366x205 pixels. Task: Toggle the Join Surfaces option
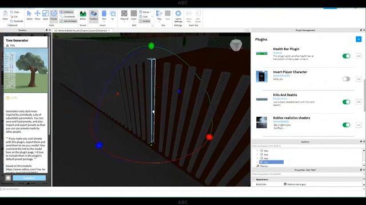click(69, 21)
